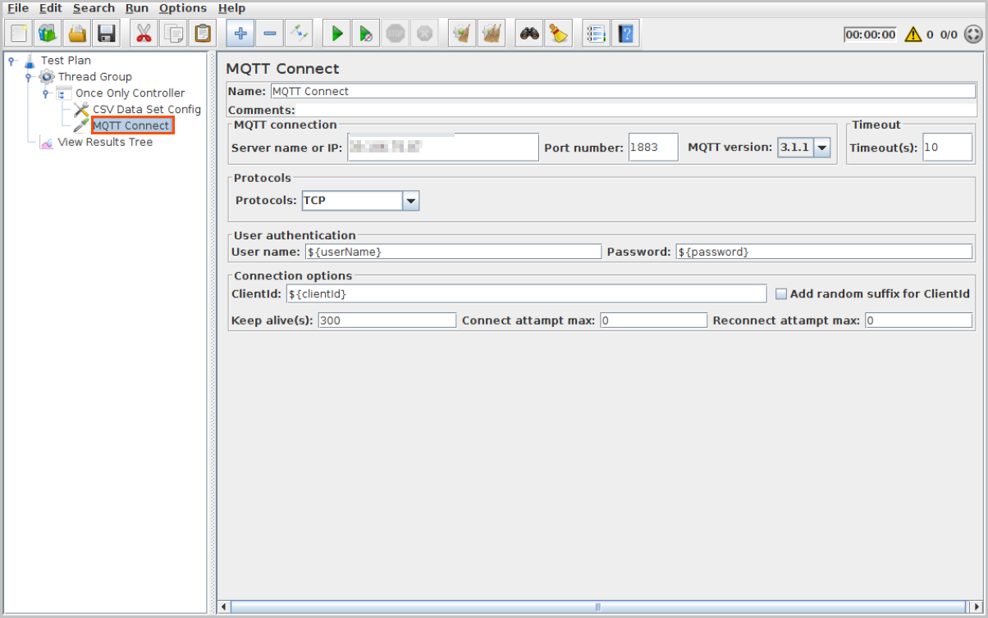Select CSV Data Set Config node

147,109
